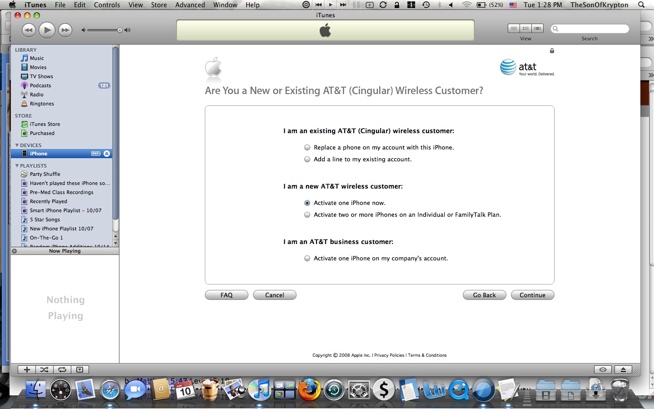The image size is (654, 409).
Task: Open iTunes icon in the Dock
Action: point(259,390)
